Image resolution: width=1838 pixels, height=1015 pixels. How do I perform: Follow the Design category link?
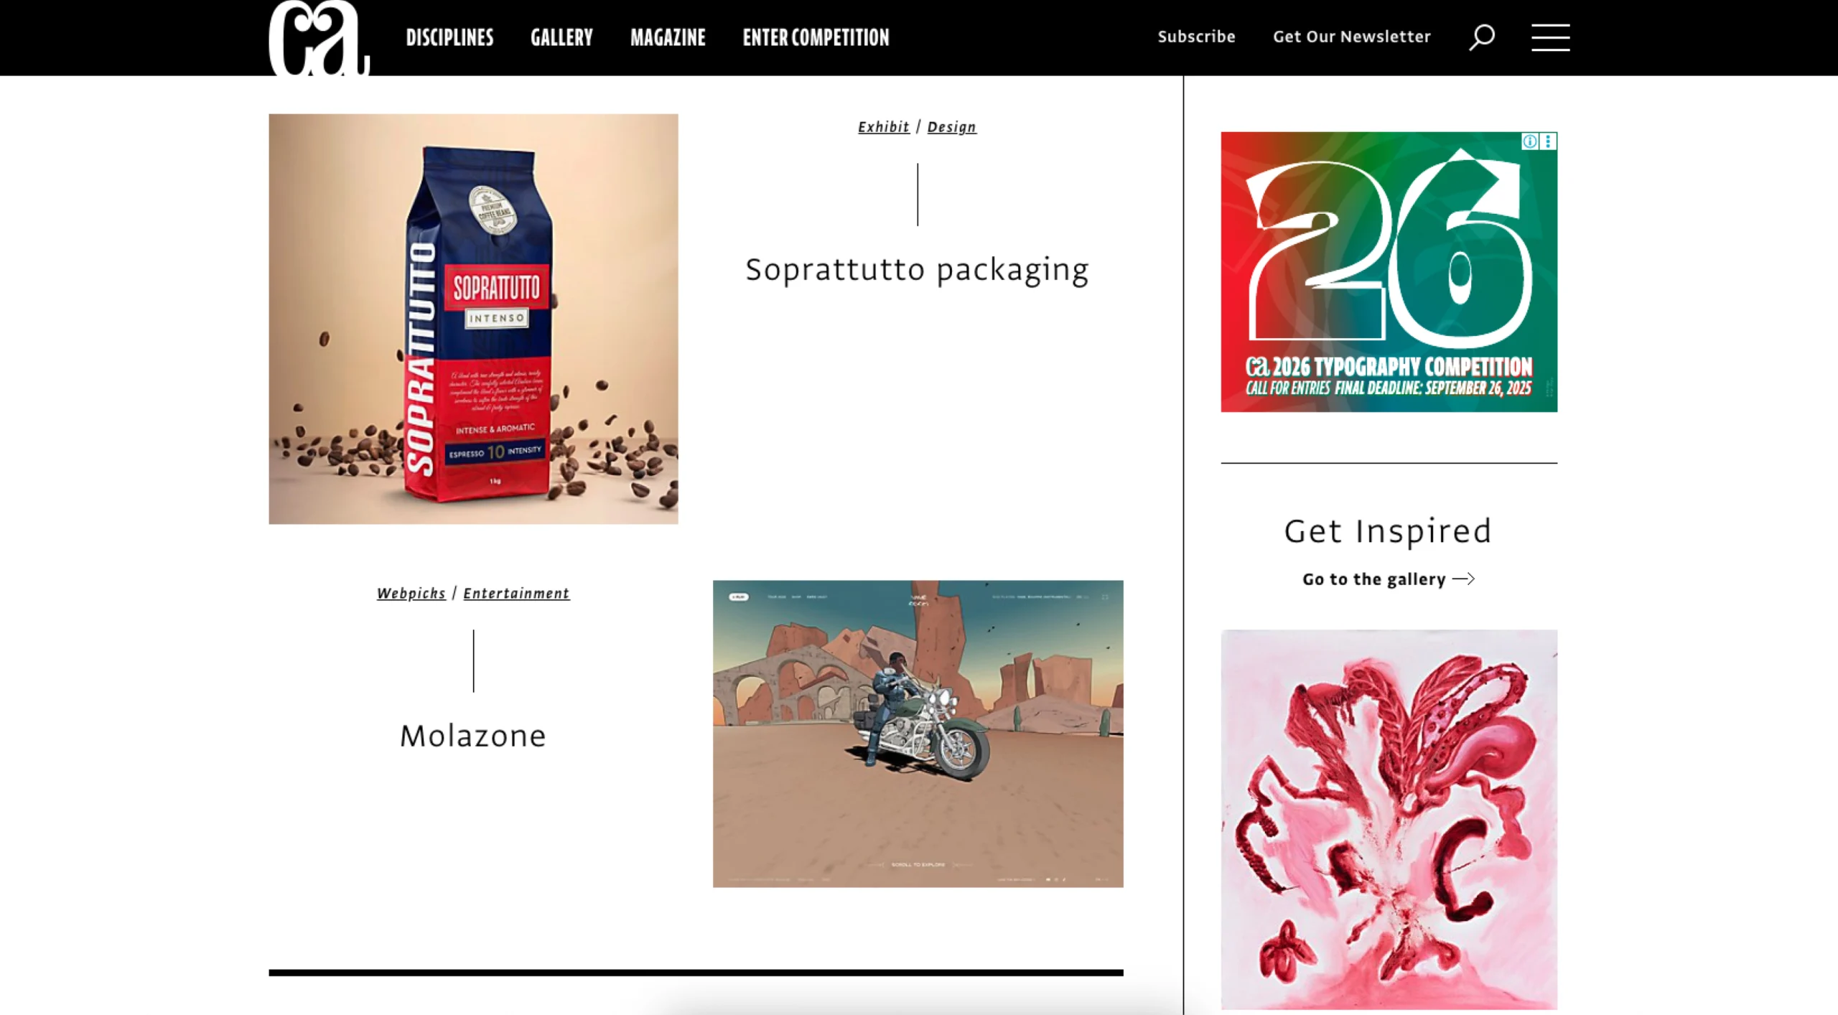(x=951, y=127)
